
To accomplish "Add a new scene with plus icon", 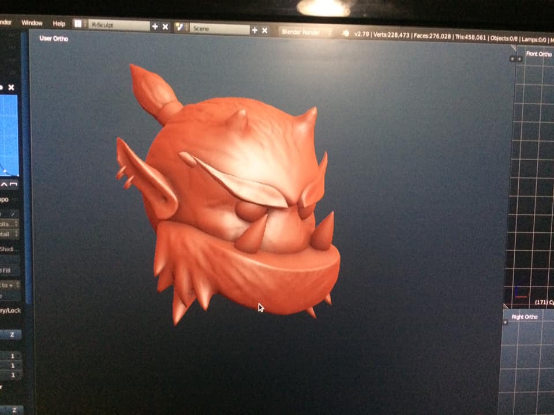I will tap(254, 30).
